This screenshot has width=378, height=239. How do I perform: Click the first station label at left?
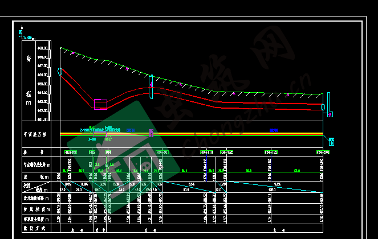[x=71, y=153]
